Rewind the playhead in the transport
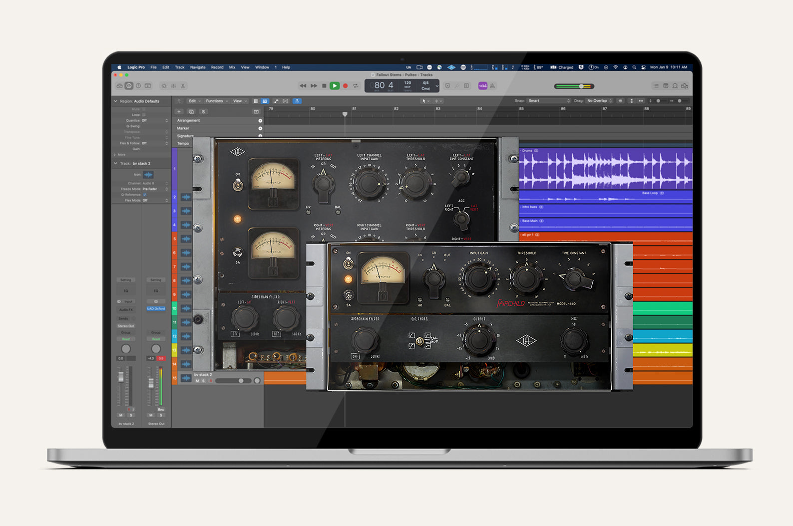The image size is (793, 526). (x=303, y=86)
